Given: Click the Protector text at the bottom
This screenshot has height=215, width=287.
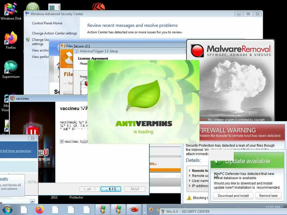Looking at the screenshot, I should click(76, 197).
